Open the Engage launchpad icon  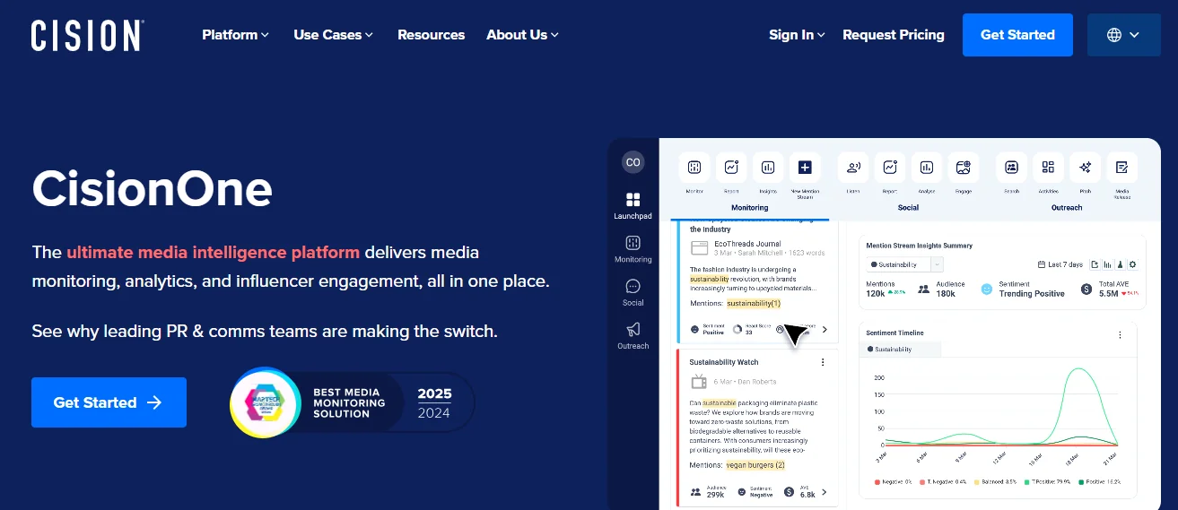coord(964,168)
